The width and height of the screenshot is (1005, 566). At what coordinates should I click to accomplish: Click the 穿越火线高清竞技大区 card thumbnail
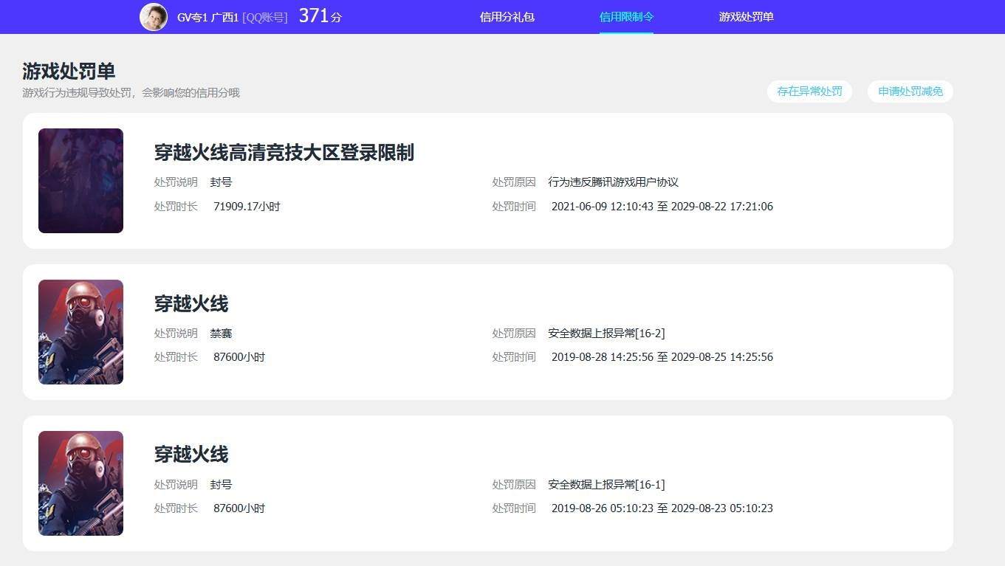[80, 181]
